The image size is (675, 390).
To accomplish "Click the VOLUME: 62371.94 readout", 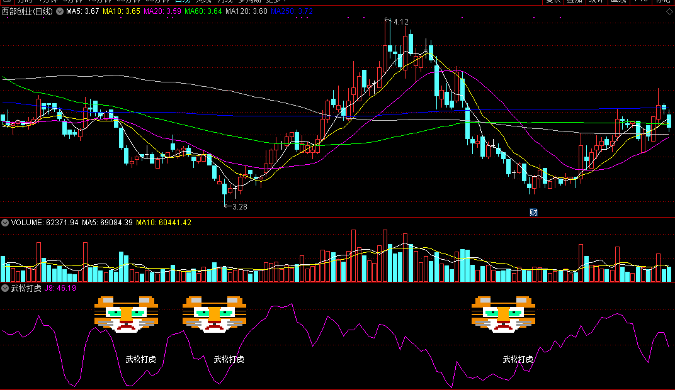I will click(45, 223).
